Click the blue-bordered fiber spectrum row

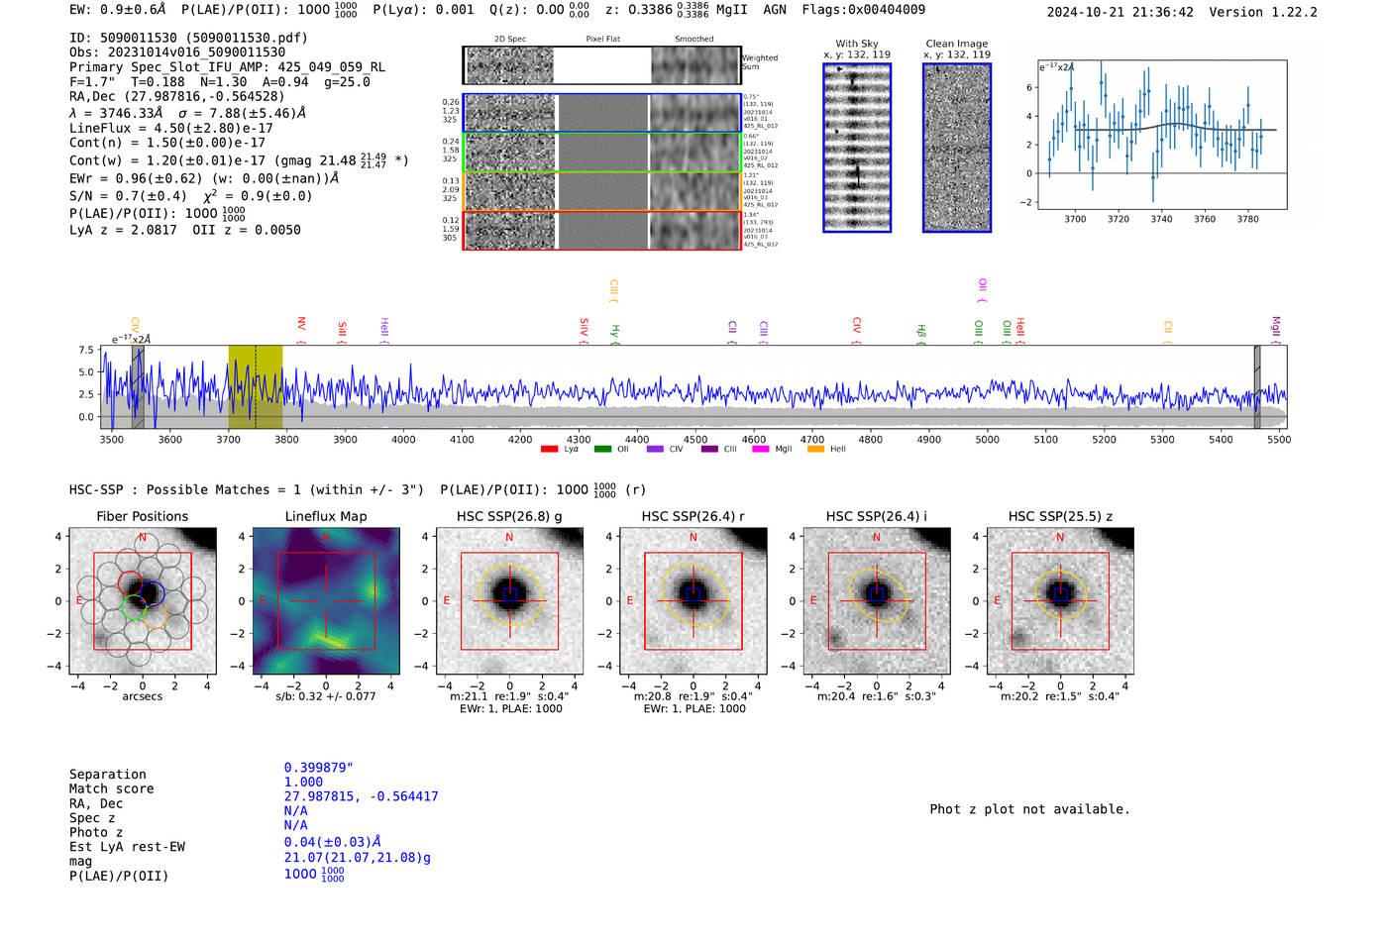601,113
